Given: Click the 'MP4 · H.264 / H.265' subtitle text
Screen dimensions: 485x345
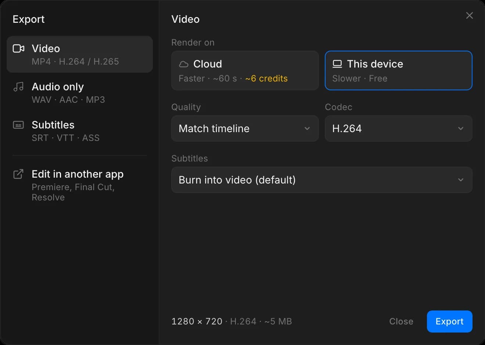Looking at the screenshot, I should pyautogui.click(x=75, y=62).
